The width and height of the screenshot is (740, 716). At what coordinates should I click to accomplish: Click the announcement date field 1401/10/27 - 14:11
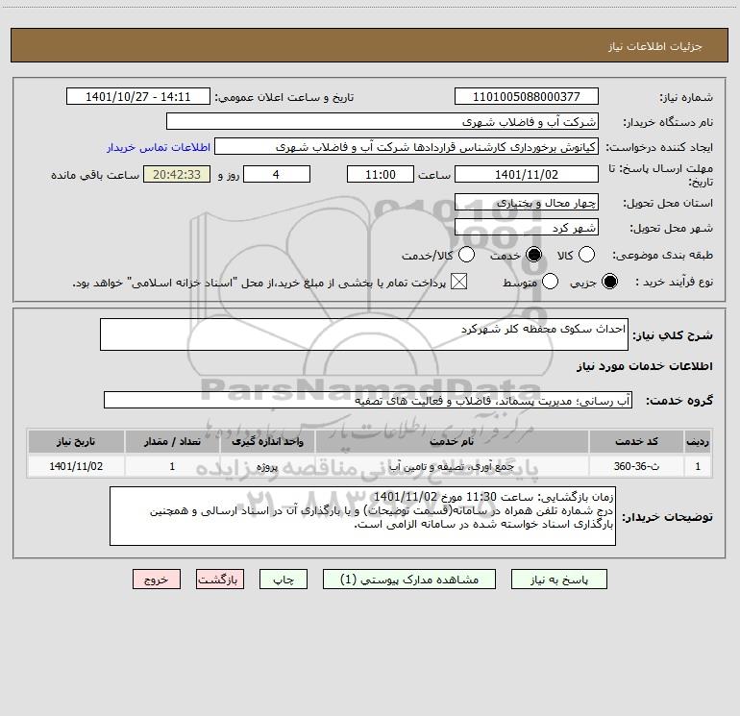pyautogui.click(x=138, y=96)
